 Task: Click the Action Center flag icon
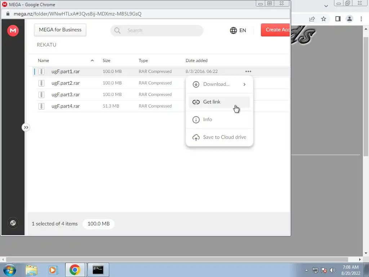click(x=324, y=270)
